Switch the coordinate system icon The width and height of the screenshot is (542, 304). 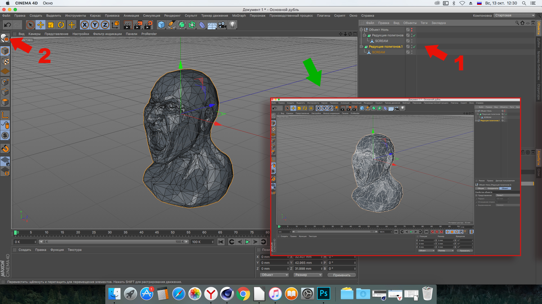[115, 25]
